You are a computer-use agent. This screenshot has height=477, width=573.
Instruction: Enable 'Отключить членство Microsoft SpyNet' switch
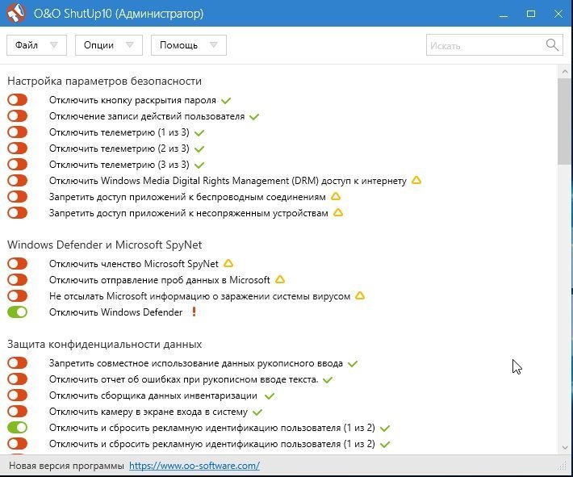[17, 264]
